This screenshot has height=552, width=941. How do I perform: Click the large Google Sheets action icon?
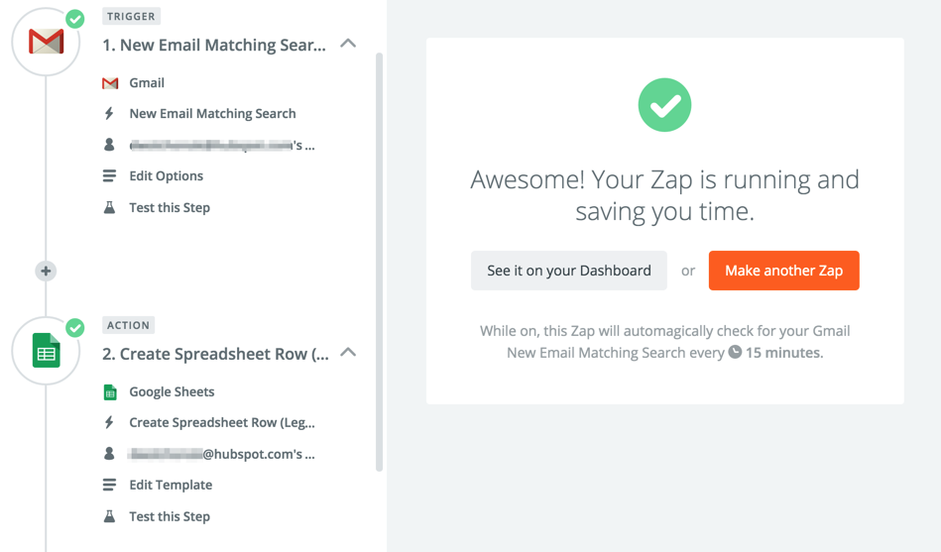click(x=46, y=351)
